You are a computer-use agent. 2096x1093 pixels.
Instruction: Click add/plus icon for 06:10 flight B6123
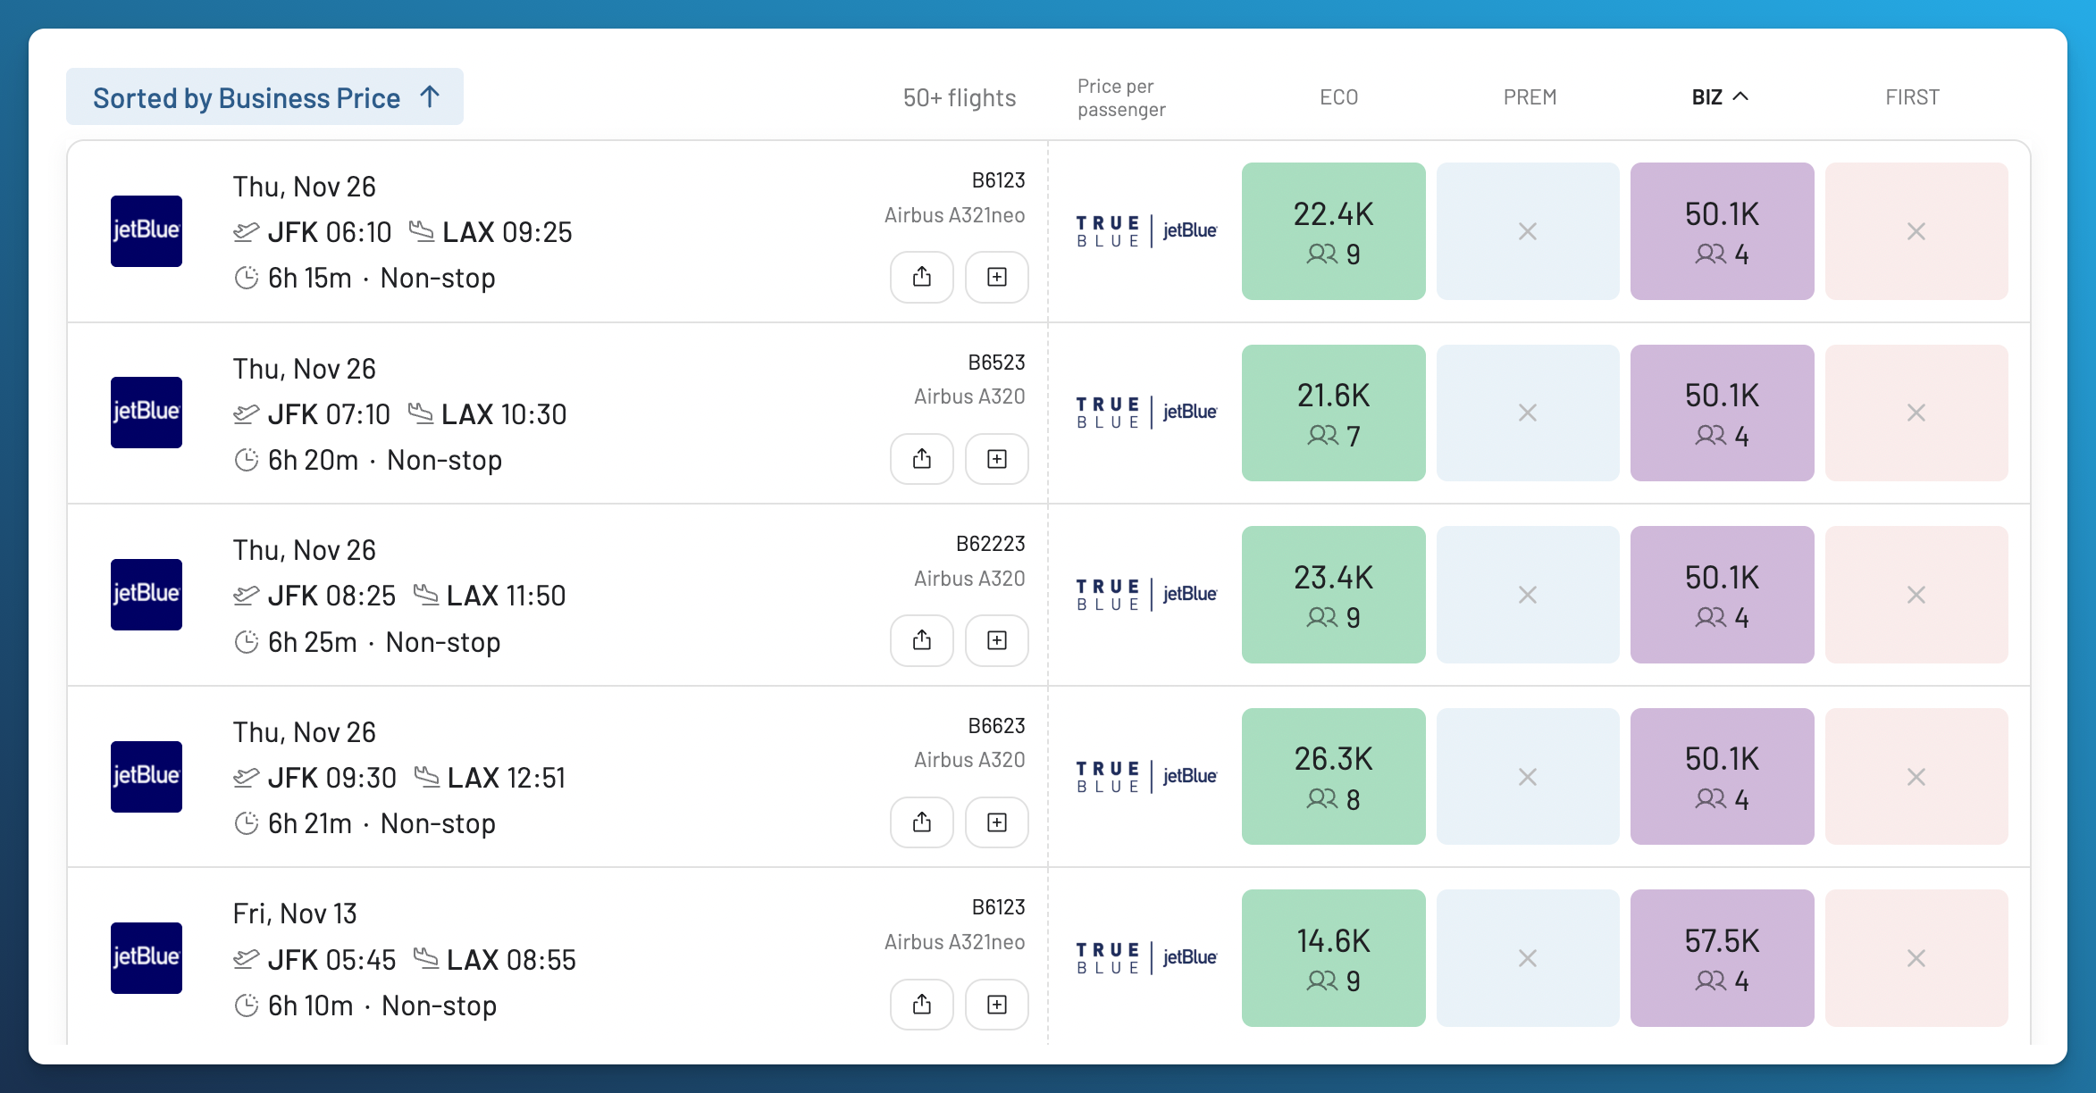997,277
